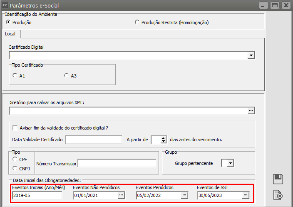Viewport: 293px width, 207px height.
Task: Click the cancel document icon
Action: click(278, 194)
